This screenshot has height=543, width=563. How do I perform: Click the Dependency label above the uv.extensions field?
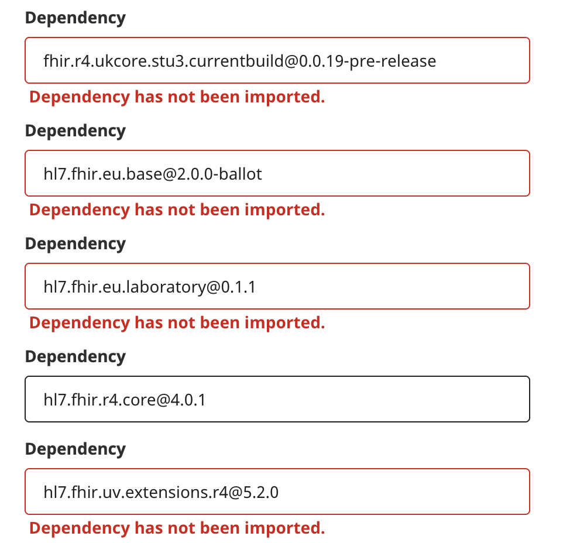(x=75, y=449)
